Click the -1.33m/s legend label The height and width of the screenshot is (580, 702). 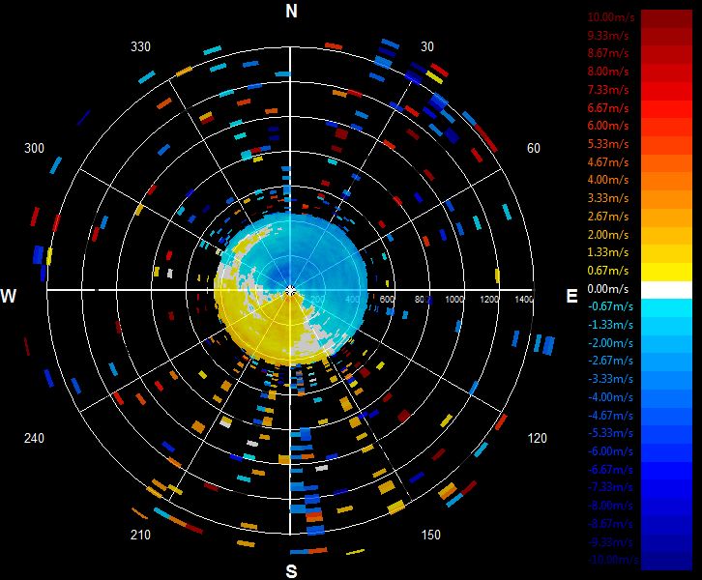coord(610,325)
